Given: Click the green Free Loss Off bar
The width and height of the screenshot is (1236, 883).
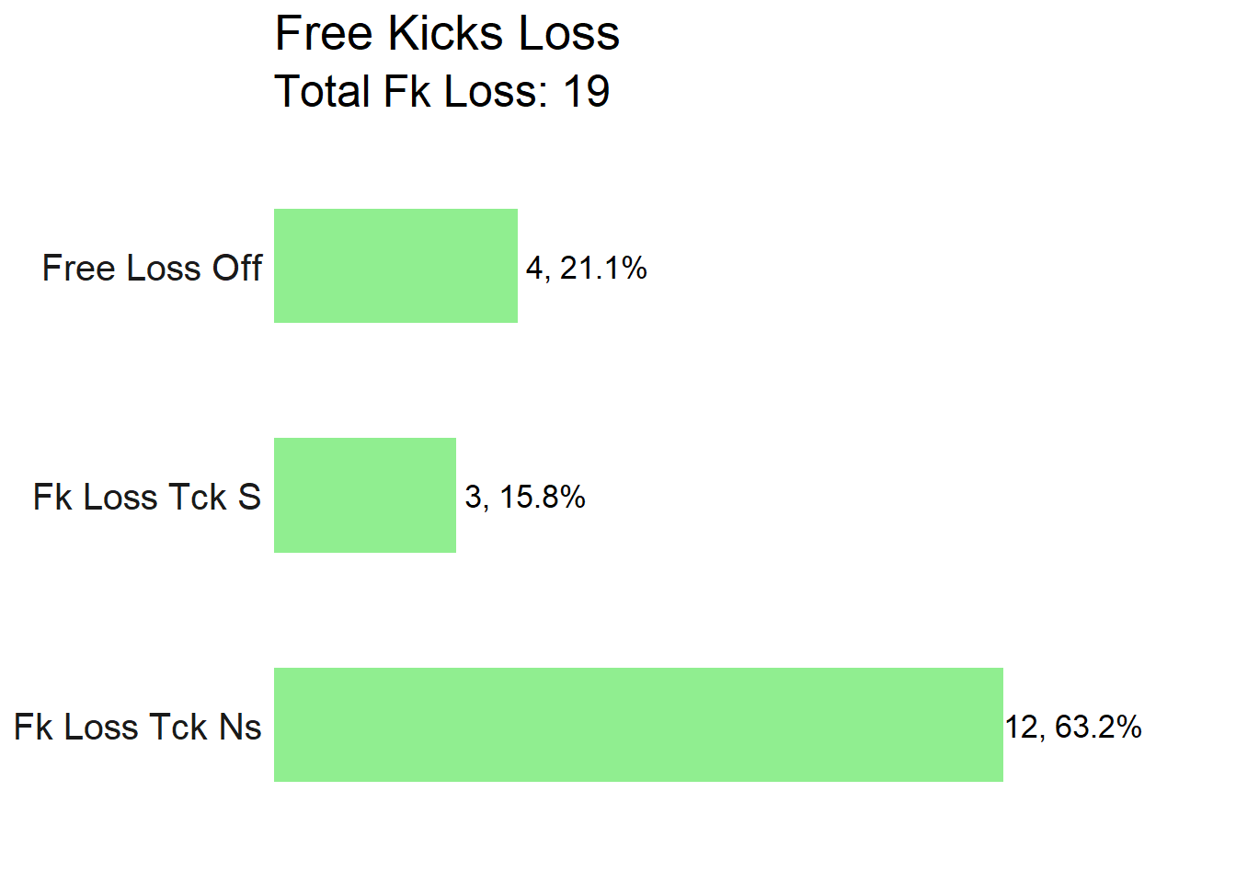Looking at the screenshot, I should 395,266.
